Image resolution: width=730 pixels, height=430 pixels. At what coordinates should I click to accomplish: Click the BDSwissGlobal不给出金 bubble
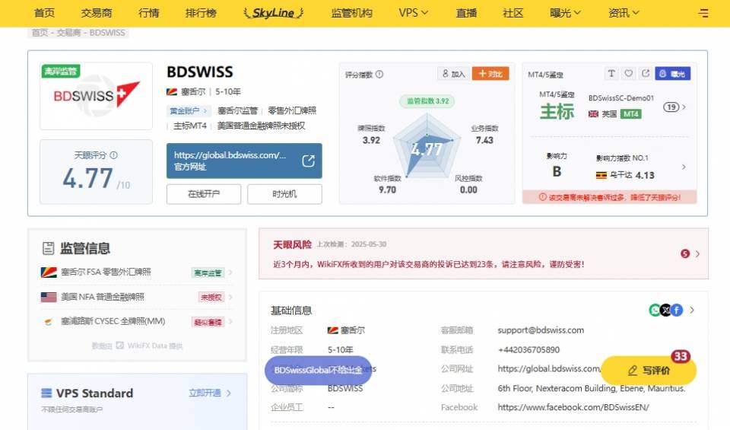pyautogui.click(x=318, y=370)
